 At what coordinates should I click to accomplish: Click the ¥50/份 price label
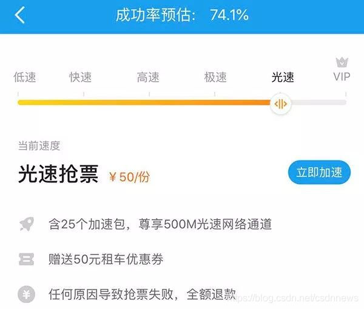point(130,178)
